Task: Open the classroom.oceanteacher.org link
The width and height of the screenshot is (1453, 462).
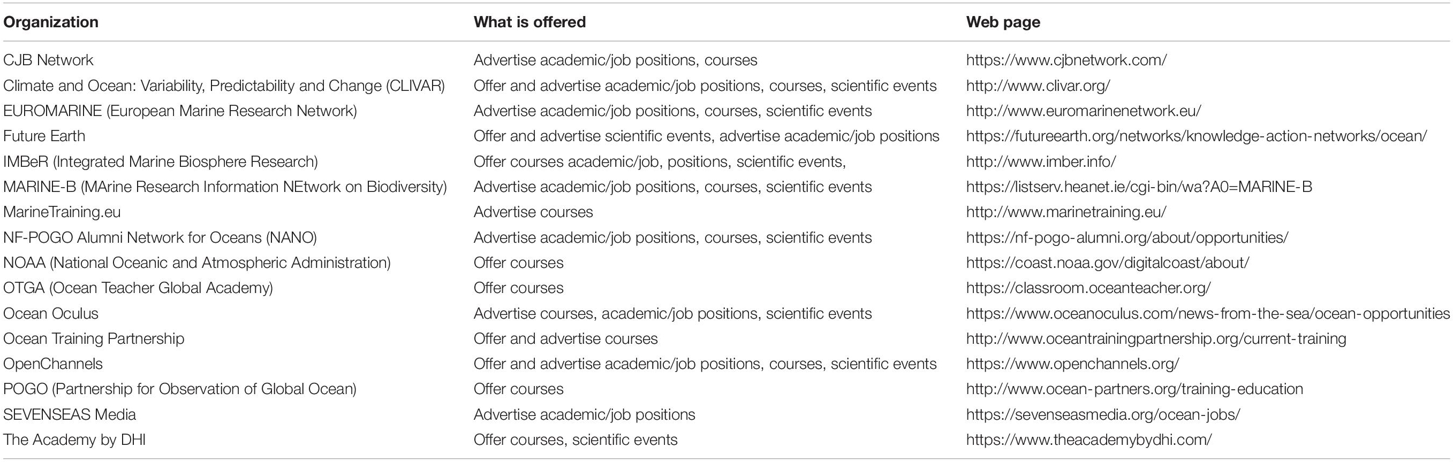Action: click(x=1088, y=288)
